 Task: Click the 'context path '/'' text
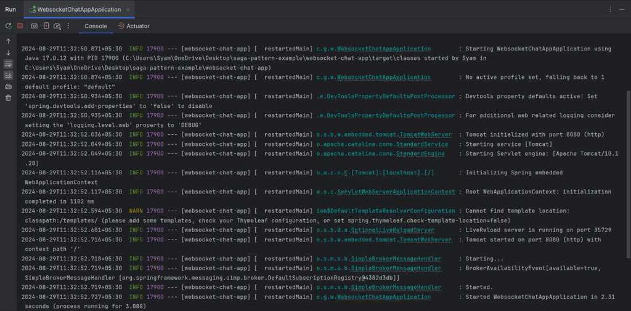click(x=53, y=249)
